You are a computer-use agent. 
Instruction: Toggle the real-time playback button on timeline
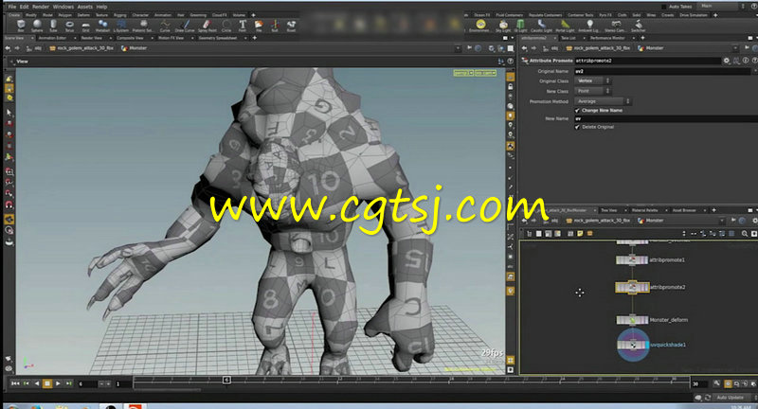pos(728,383)
